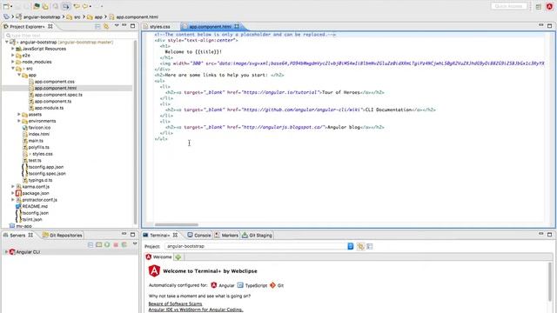Viewport: 557px width, 313px height.
Task: Select tsconfig.app.json file
Action: coord(46,167)
